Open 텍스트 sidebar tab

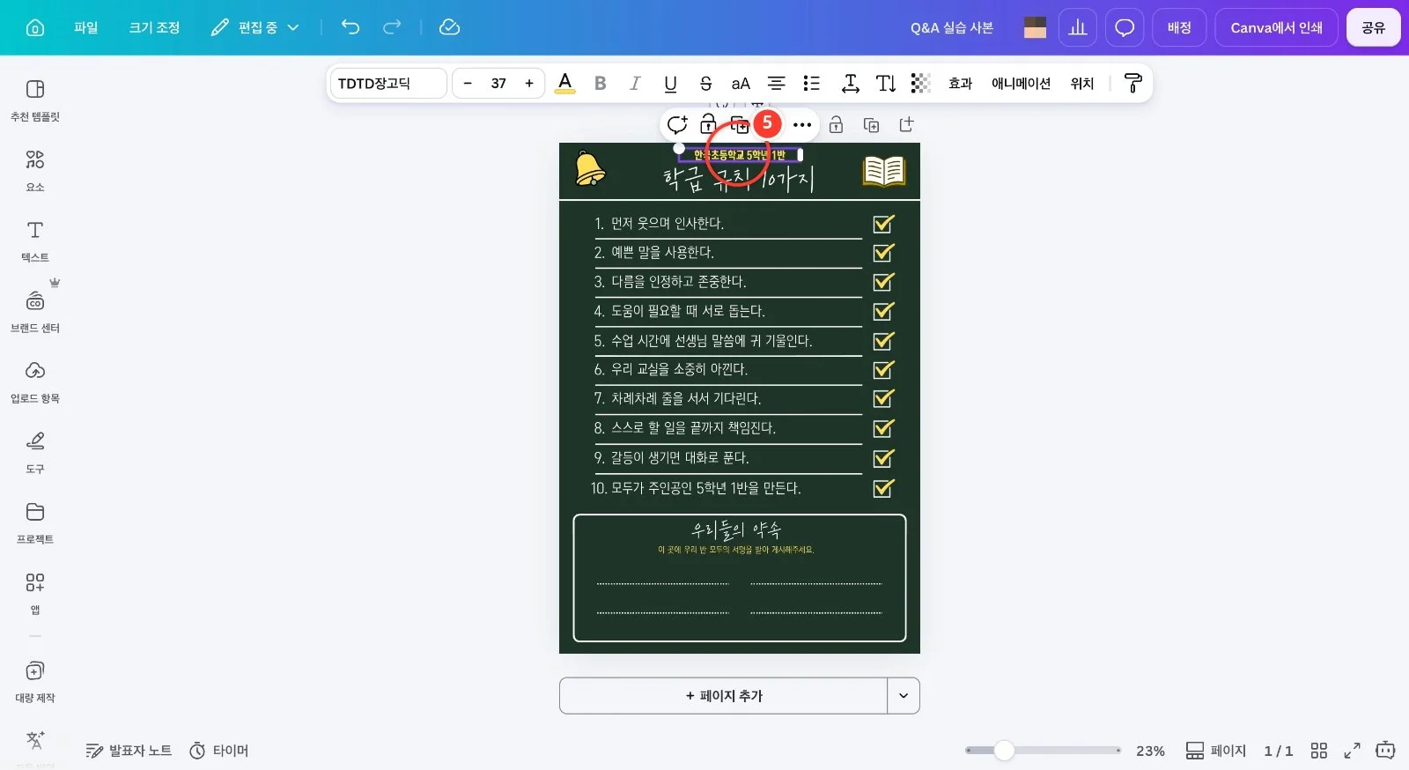35,241
